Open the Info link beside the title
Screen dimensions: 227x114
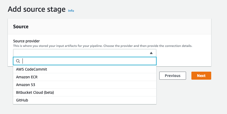click(71, 11)
